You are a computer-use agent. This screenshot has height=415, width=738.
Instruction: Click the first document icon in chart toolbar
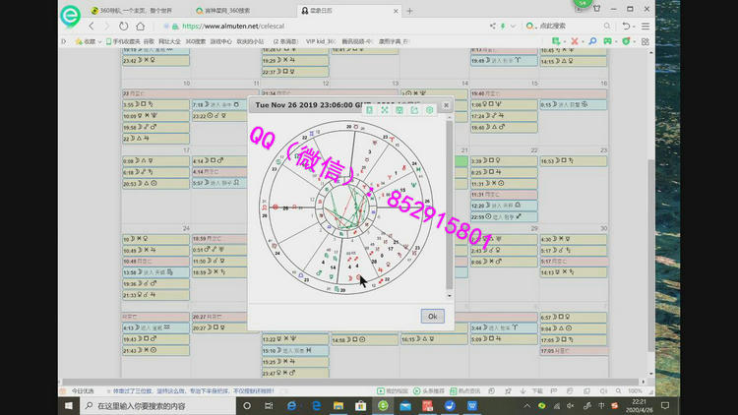point(370,110)
